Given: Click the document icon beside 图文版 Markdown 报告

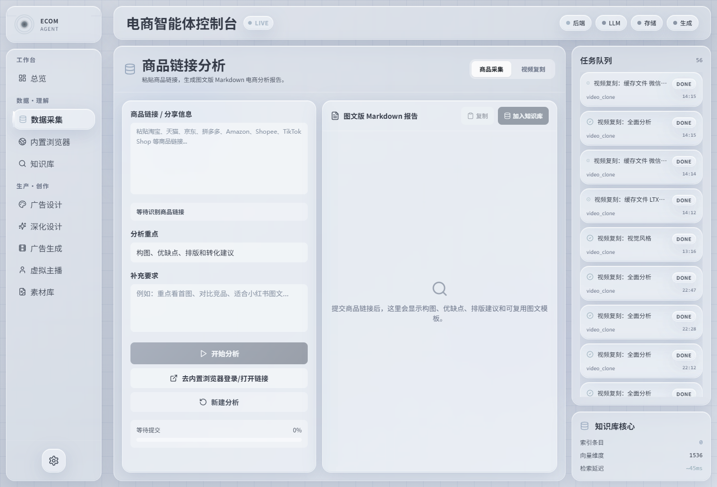Looking at the screenshot, I should coord(335,116).
